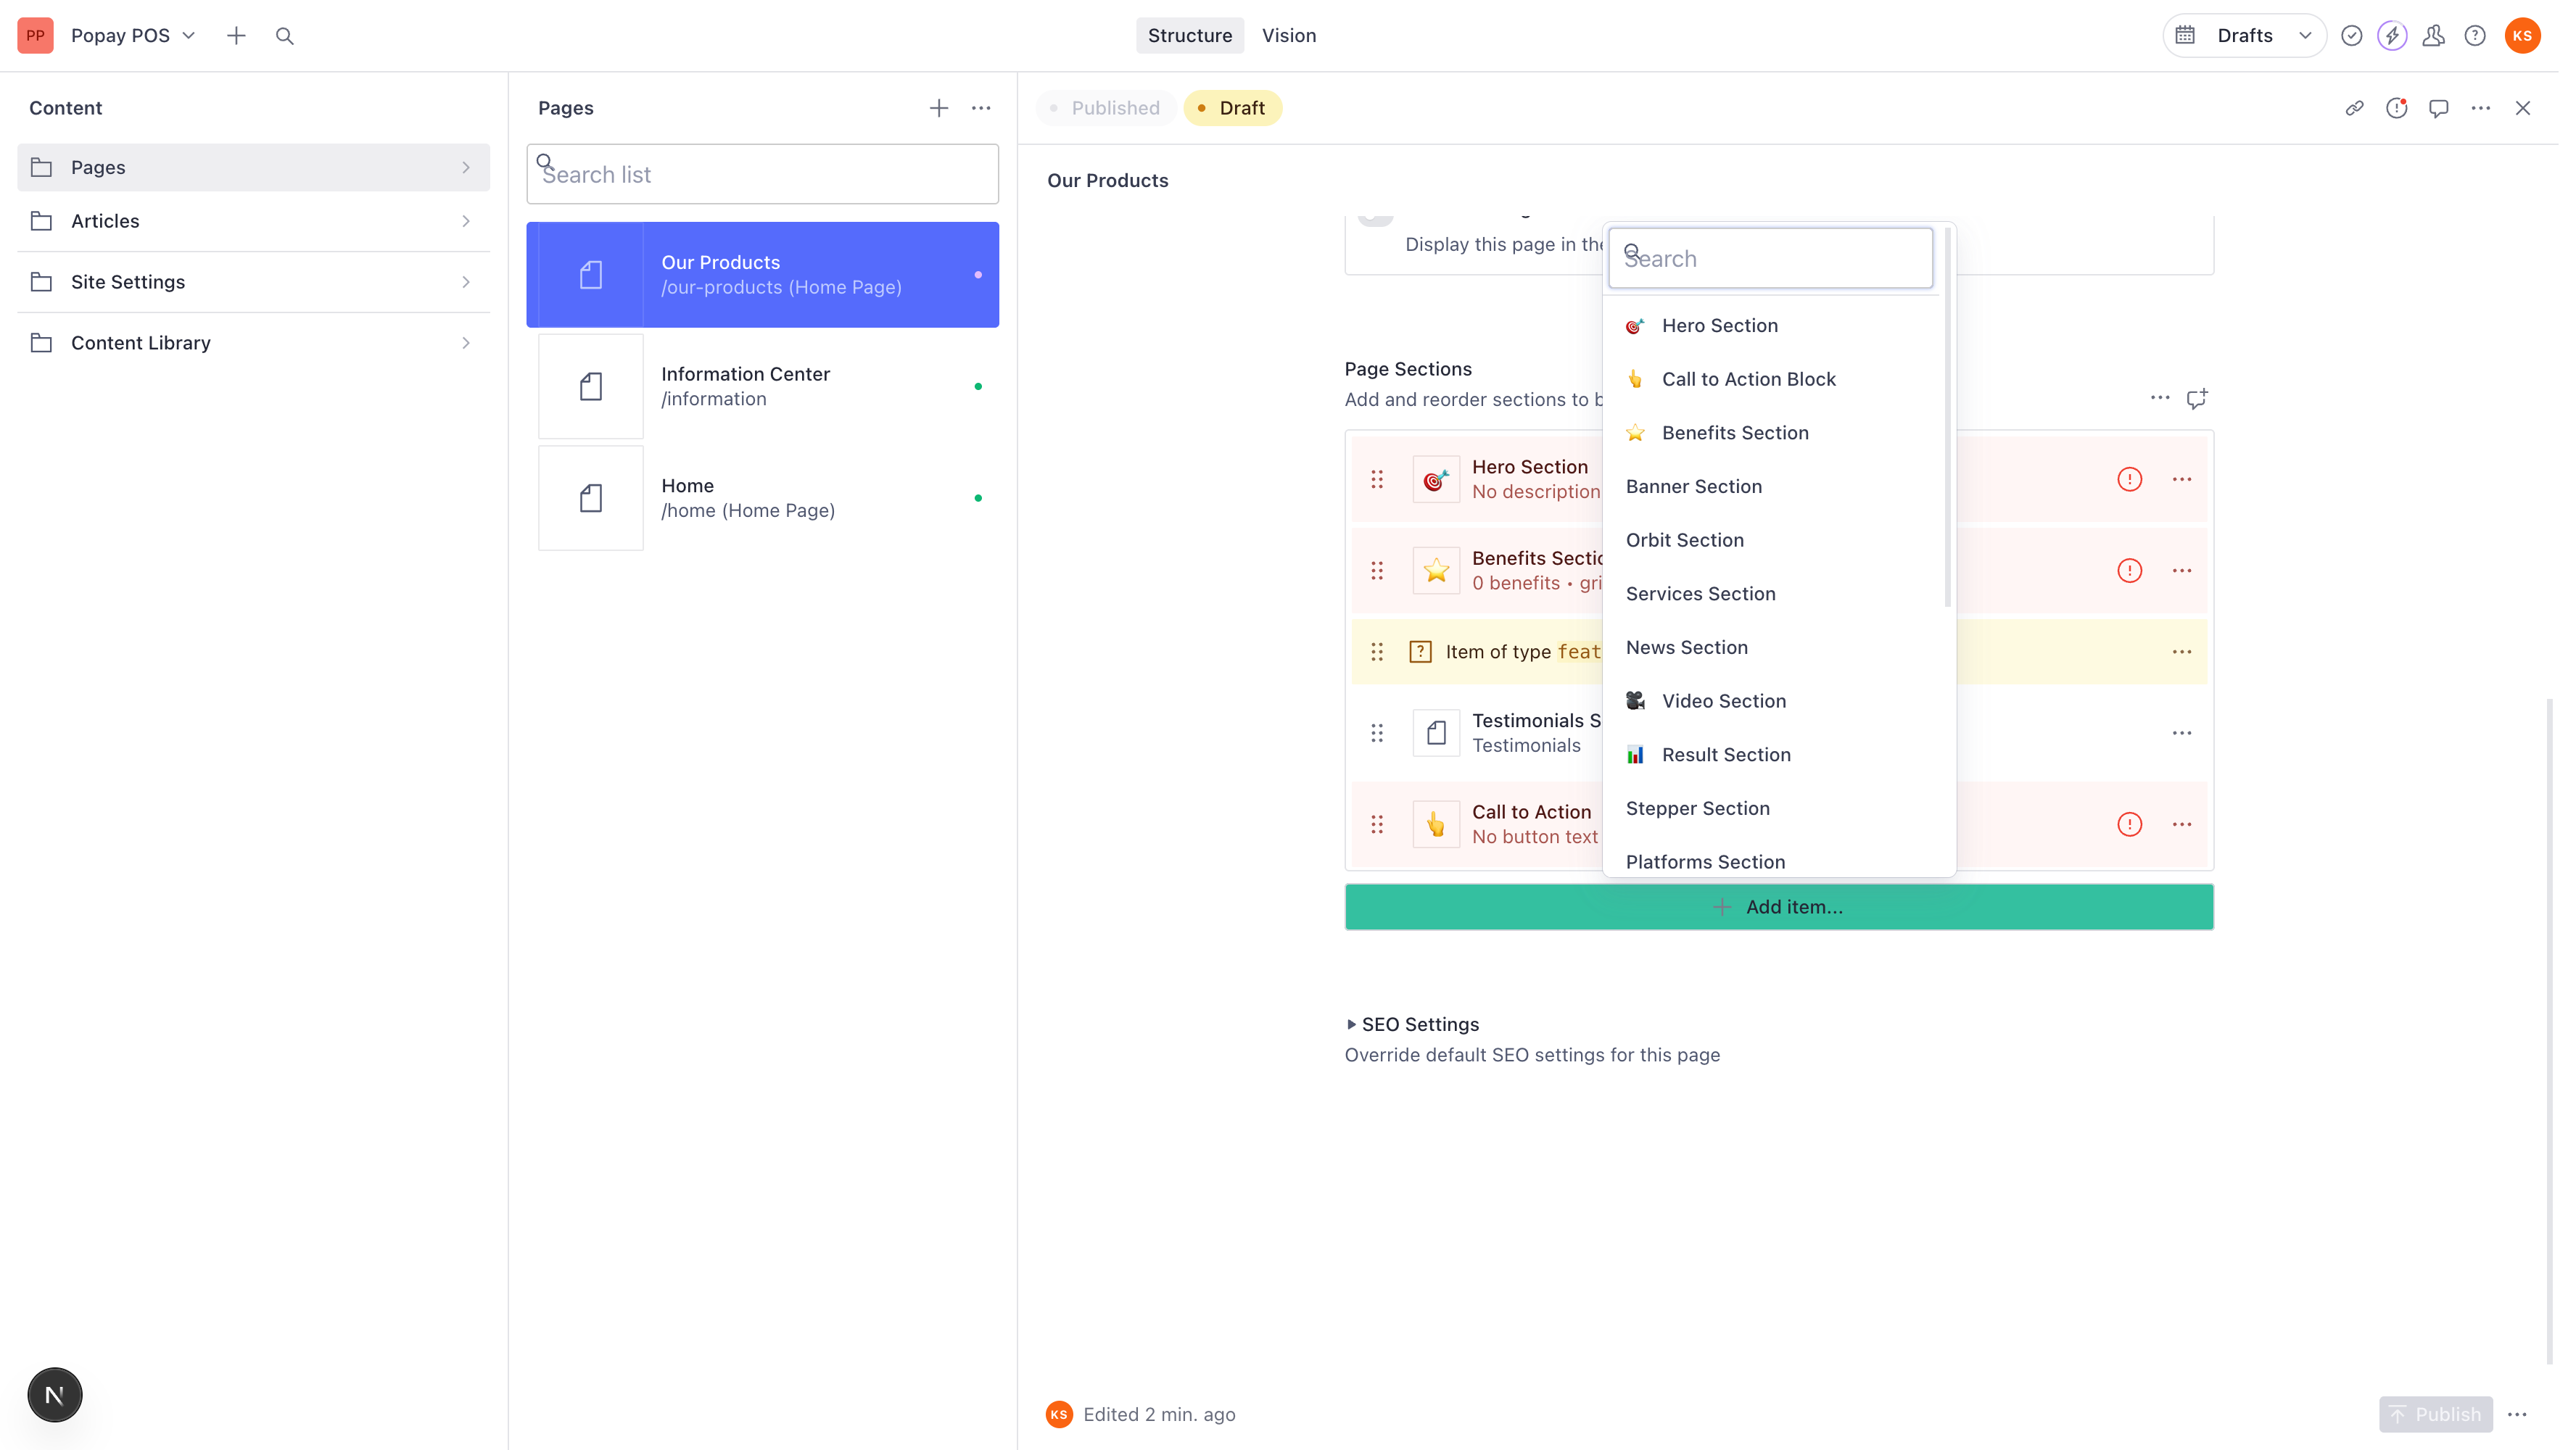Screen dimensions: 2576x1450
Task: Open the Site Settings folder
Action: point(253,282)
